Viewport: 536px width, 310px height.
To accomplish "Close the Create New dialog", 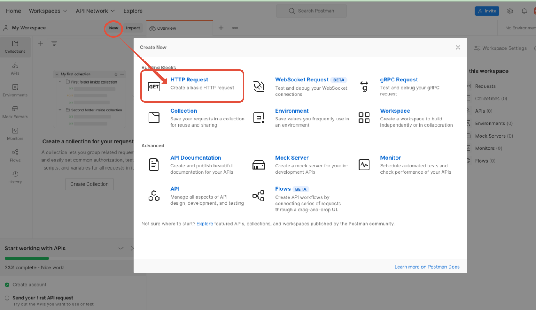I will 458,48.
